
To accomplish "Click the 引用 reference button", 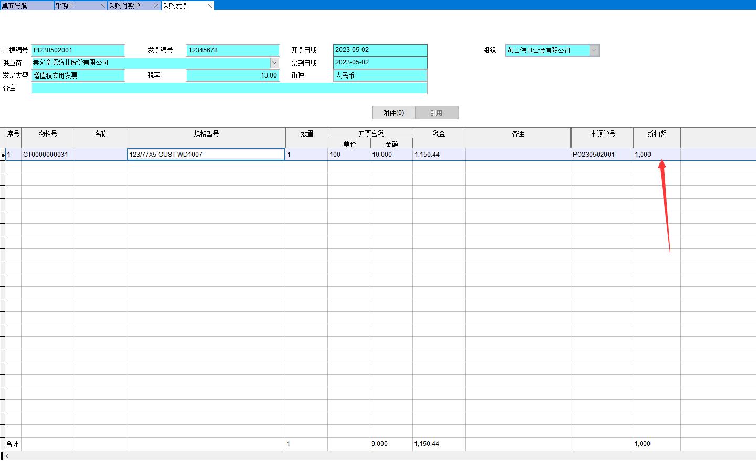I will [x=436, y=113].
